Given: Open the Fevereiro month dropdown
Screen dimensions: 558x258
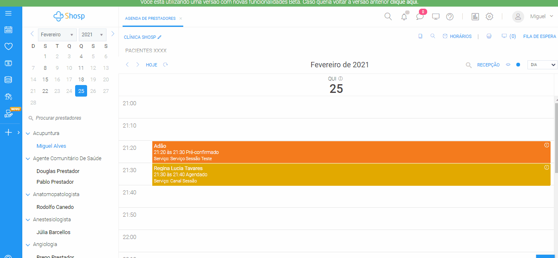Looking at the screenshot, I should pyautogui.click(x=57, y=35).
